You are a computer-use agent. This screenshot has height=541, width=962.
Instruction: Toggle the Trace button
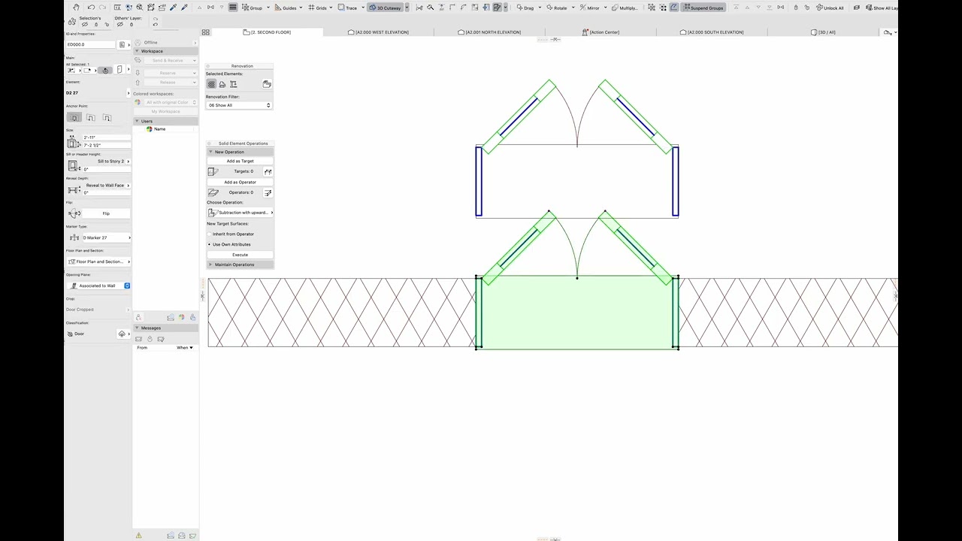coord(347,8)
